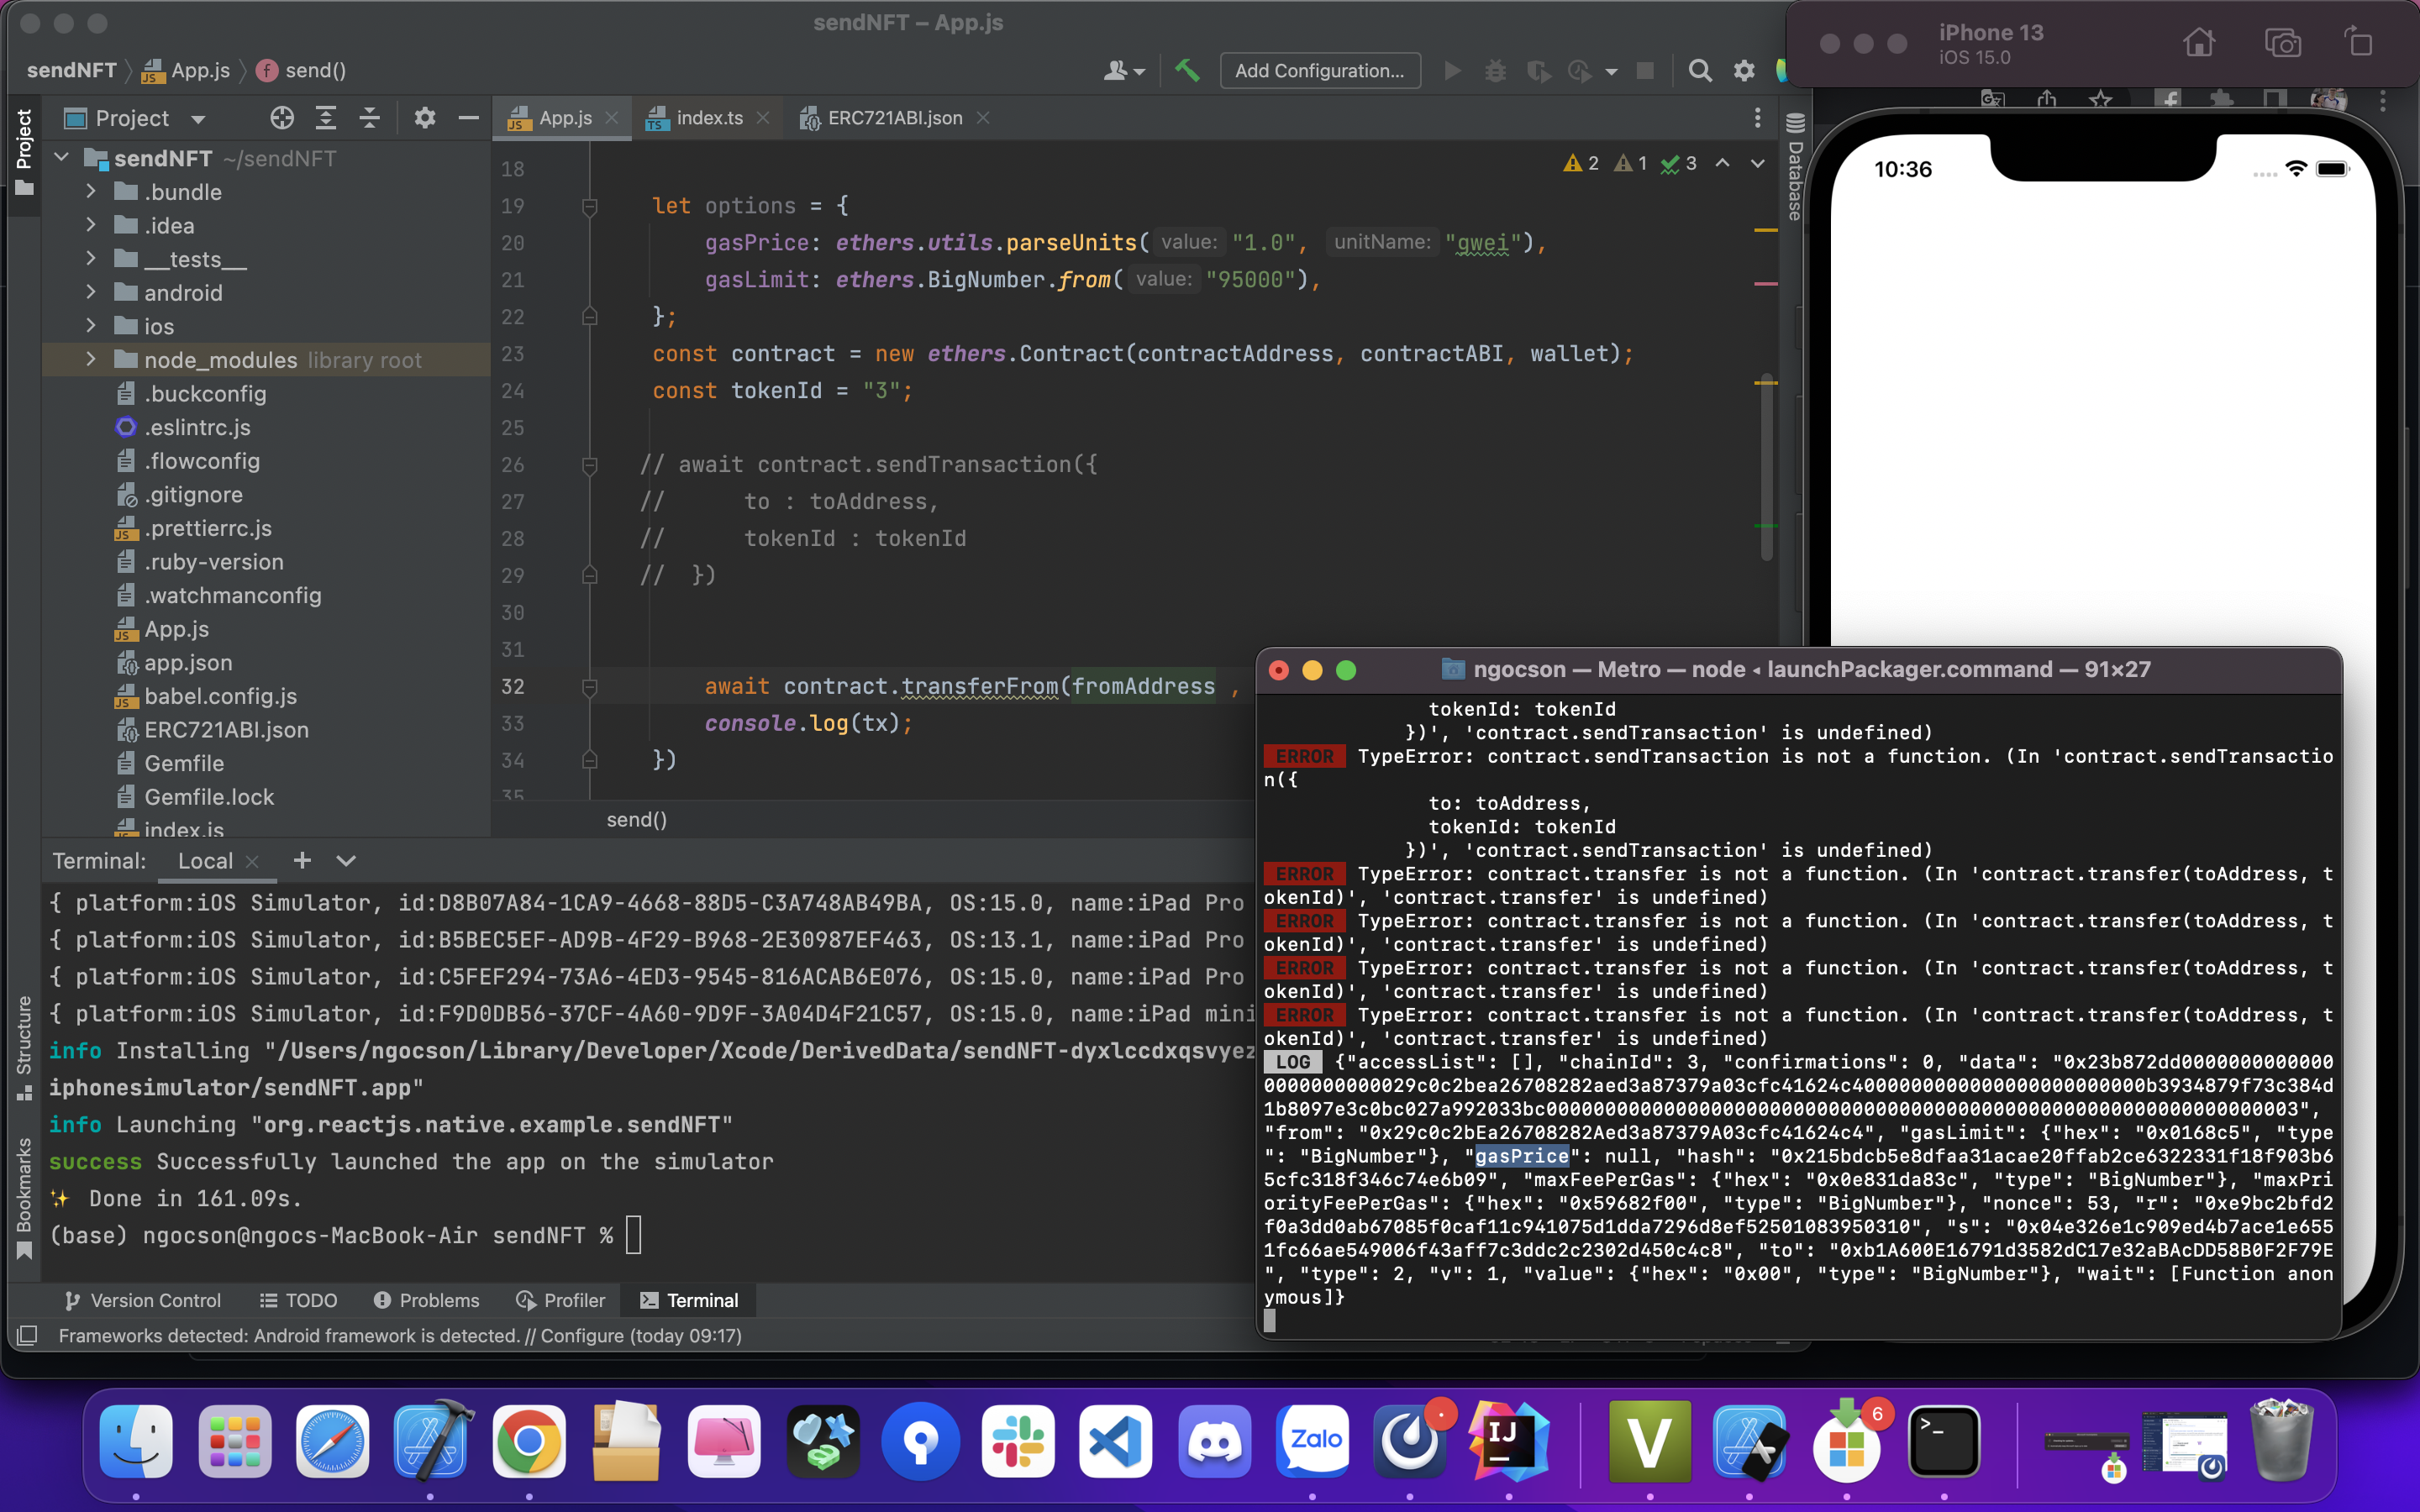2420x1512 pixels.
Task: Open the Database tool window
Action: 1795,166
